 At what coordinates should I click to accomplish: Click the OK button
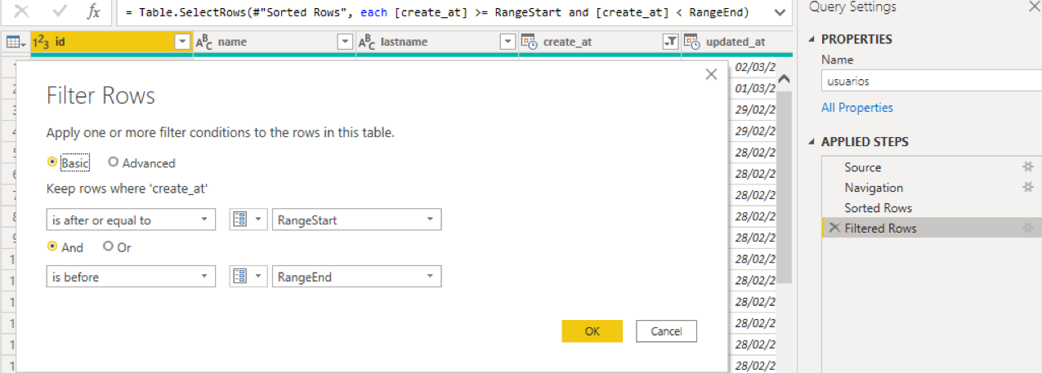click(593, 331)
